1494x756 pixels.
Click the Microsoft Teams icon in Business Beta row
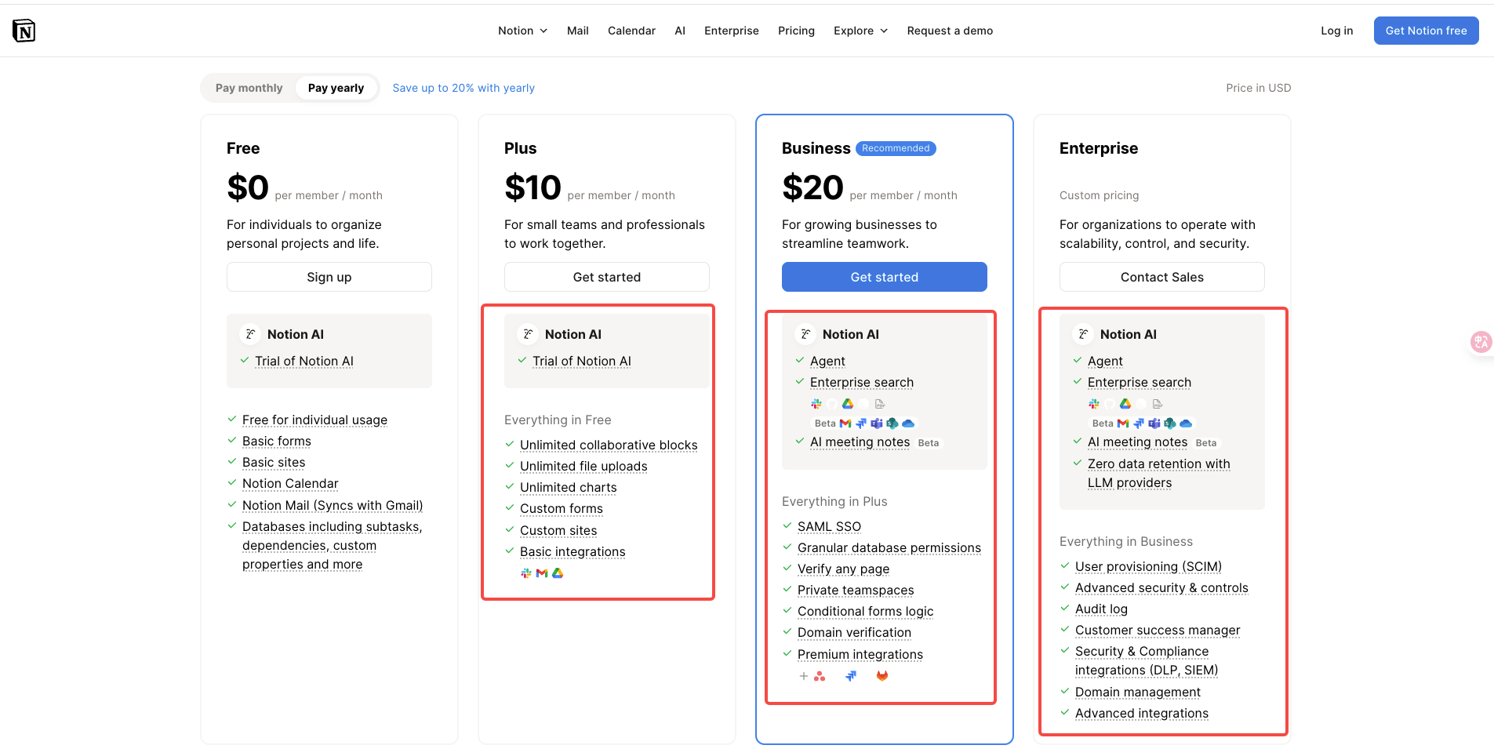click(877, 423)
